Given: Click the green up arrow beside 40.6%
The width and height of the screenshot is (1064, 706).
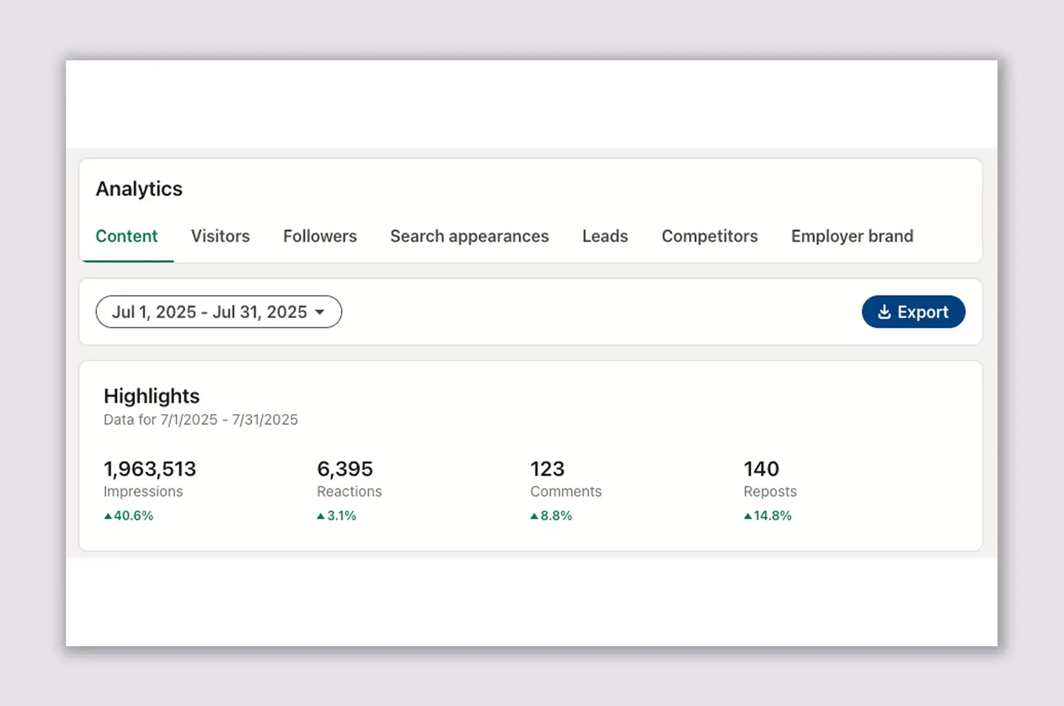Looking at the screenshot, I should [108, 516].
